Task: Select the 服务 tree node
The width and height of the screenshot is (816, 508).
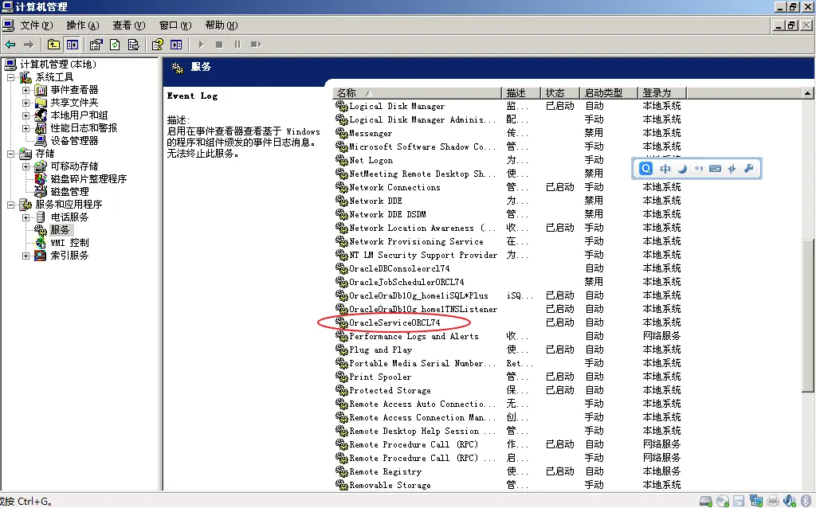Action: click(60, 230)
